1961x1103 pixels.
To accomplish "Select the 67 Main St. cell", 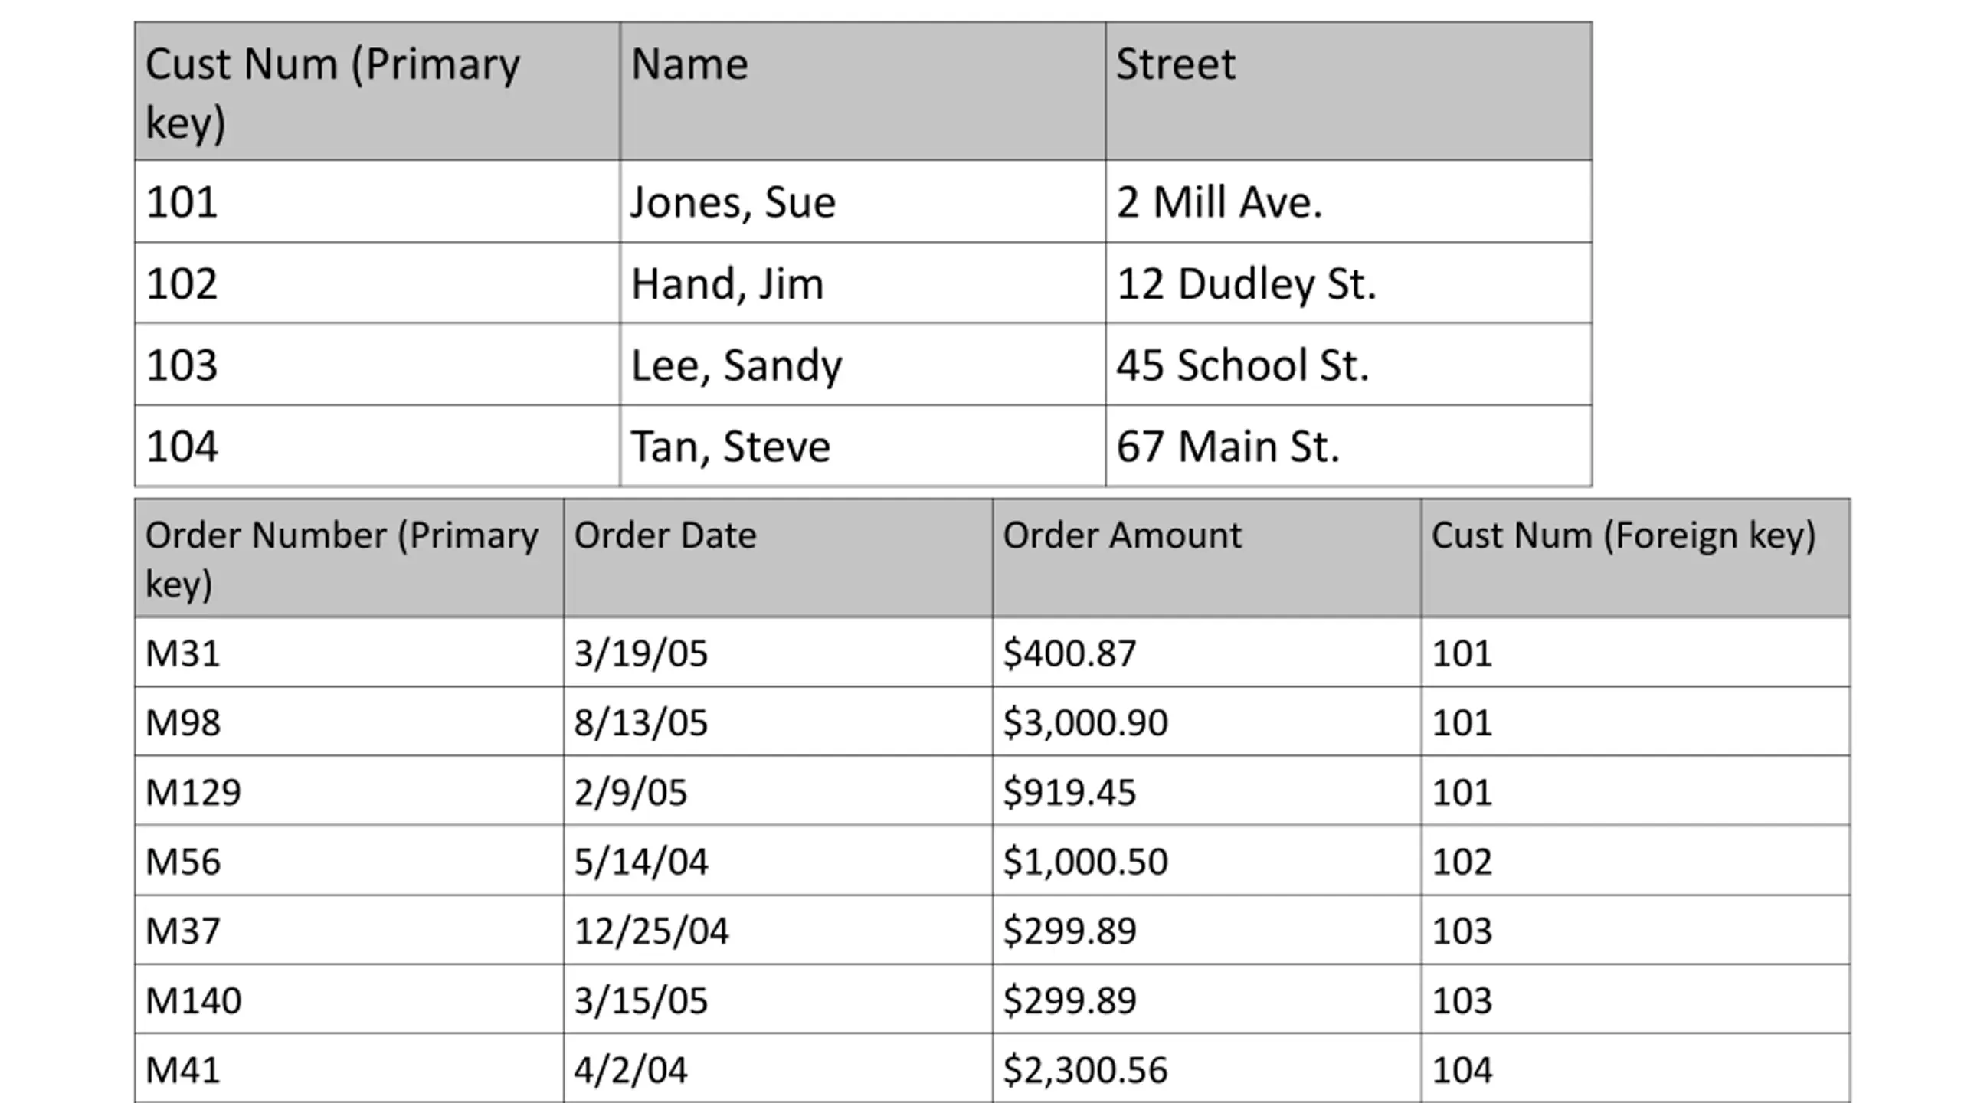I will [x=1349, y=447].
